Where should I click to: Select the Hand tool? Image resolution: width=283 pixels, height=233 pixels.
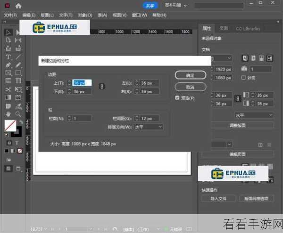(8, 114)
